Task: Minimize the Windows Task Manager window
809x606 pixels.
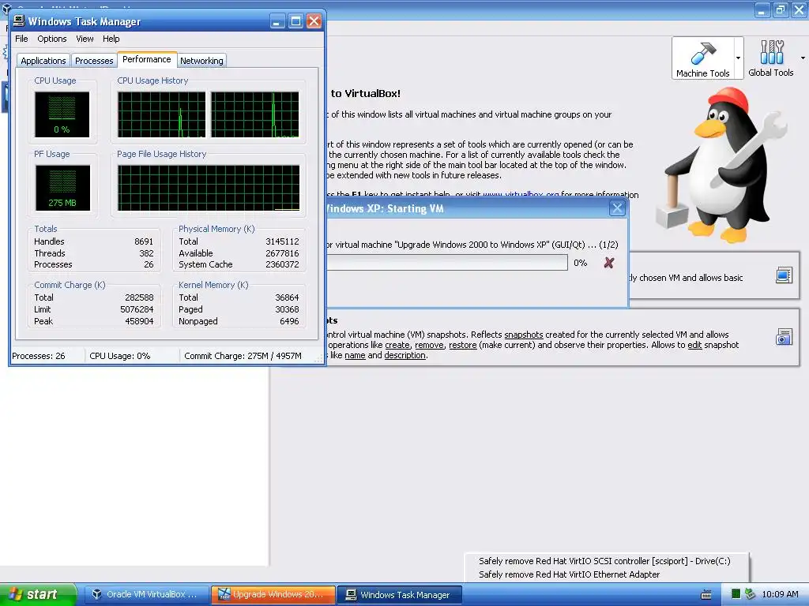Action: [x=277, y=21]
